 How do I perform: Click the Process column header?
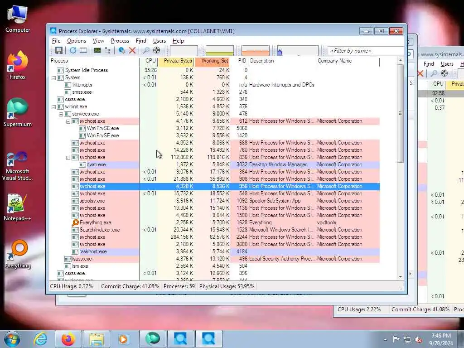click(94, 61)
